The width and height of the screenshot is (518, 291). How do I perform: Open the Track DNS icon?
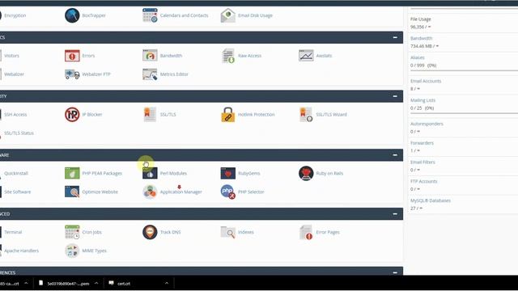pos(150,232)
